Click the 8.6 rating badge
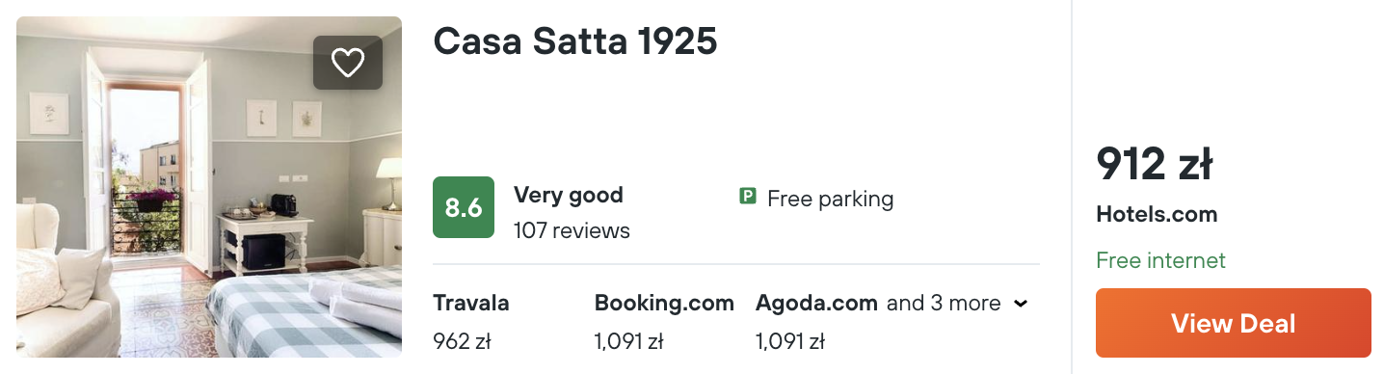1384x374 pixels. [464, 207]
